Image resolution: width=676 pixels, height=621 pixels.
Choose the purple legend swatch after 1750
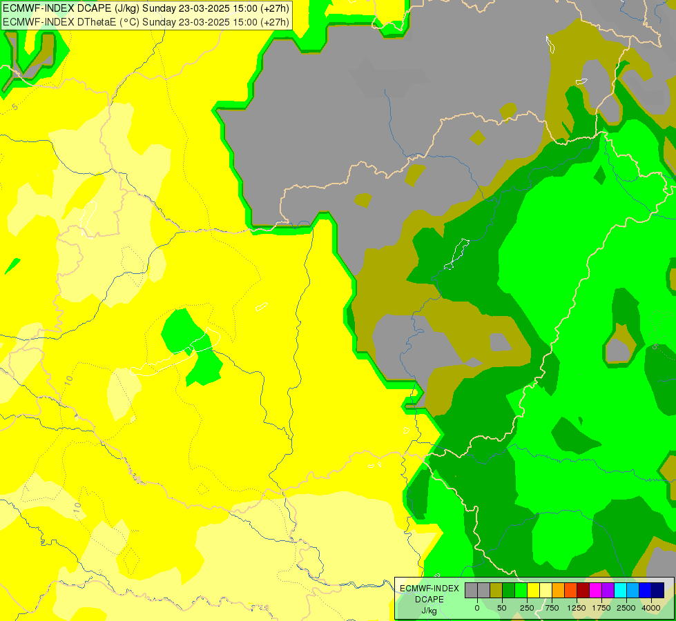click(608, 591)
